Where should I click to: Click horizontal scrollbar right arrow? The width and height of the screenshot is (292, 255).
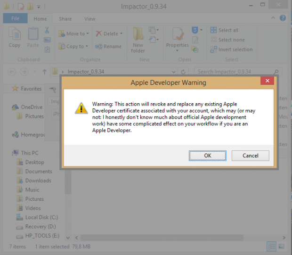click(x=284, y=238)
